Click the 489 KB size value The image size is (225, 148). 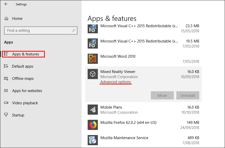[x=193, y=138]
